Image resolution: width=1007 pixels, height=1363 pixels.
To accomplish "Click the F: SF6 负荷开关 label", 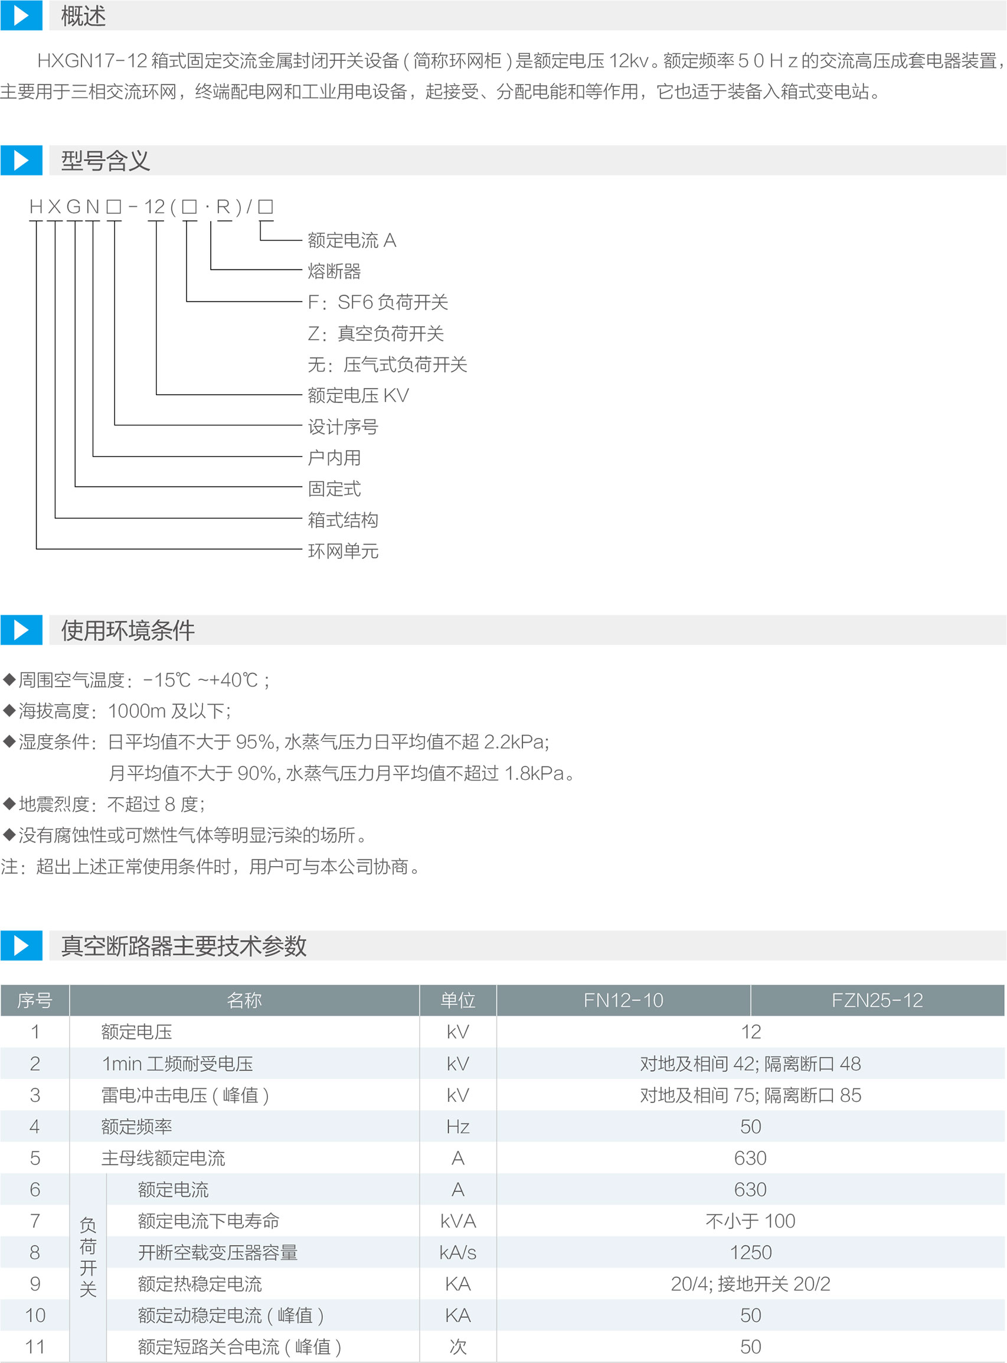I will coord(378,302).
